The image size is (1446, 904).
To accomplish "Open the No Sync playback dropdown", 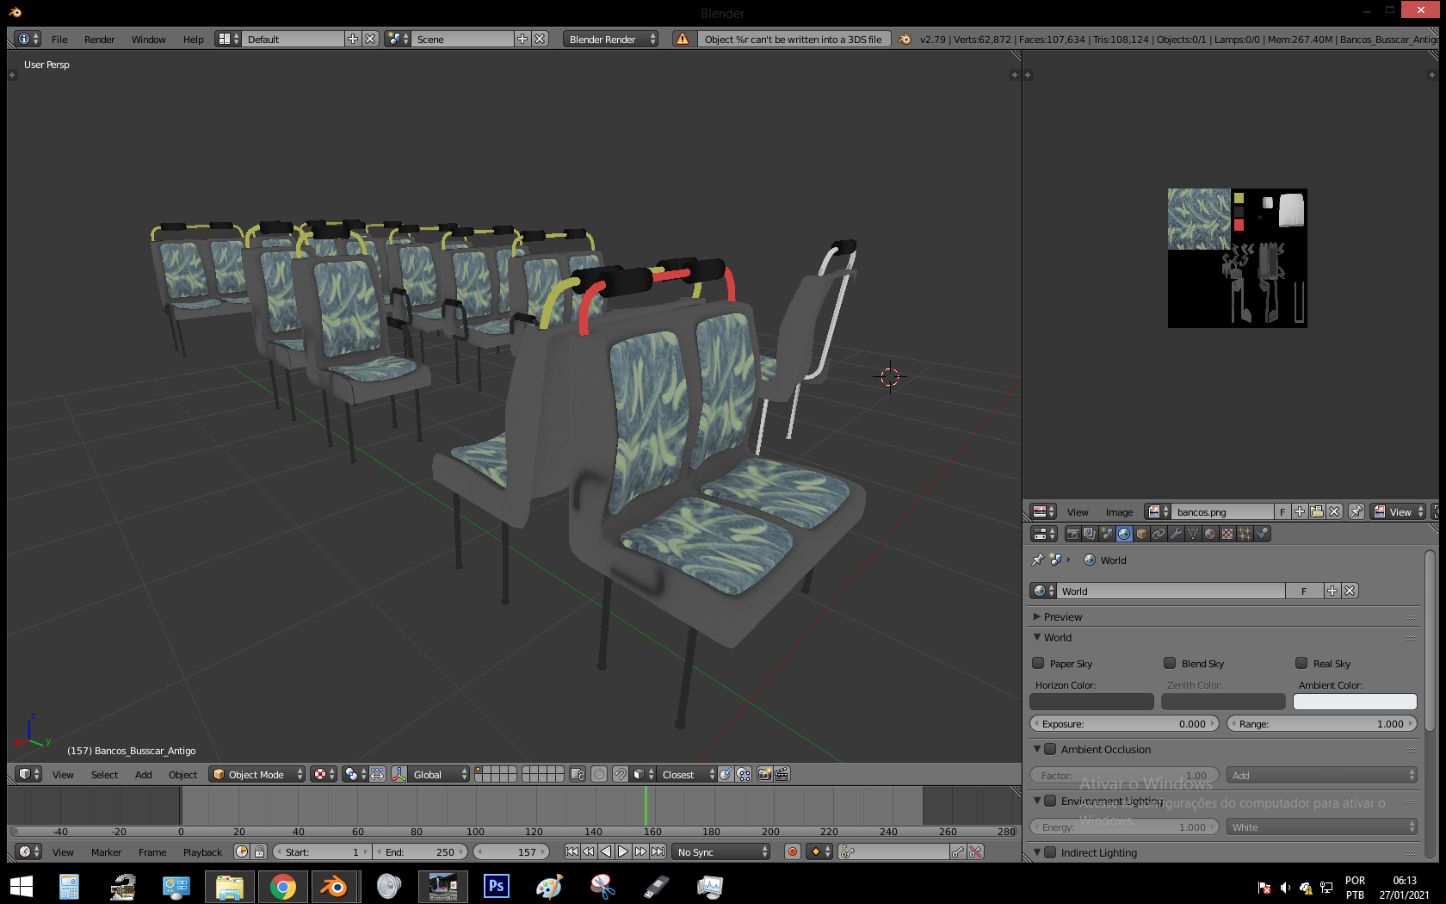I will tap(721, 852).
